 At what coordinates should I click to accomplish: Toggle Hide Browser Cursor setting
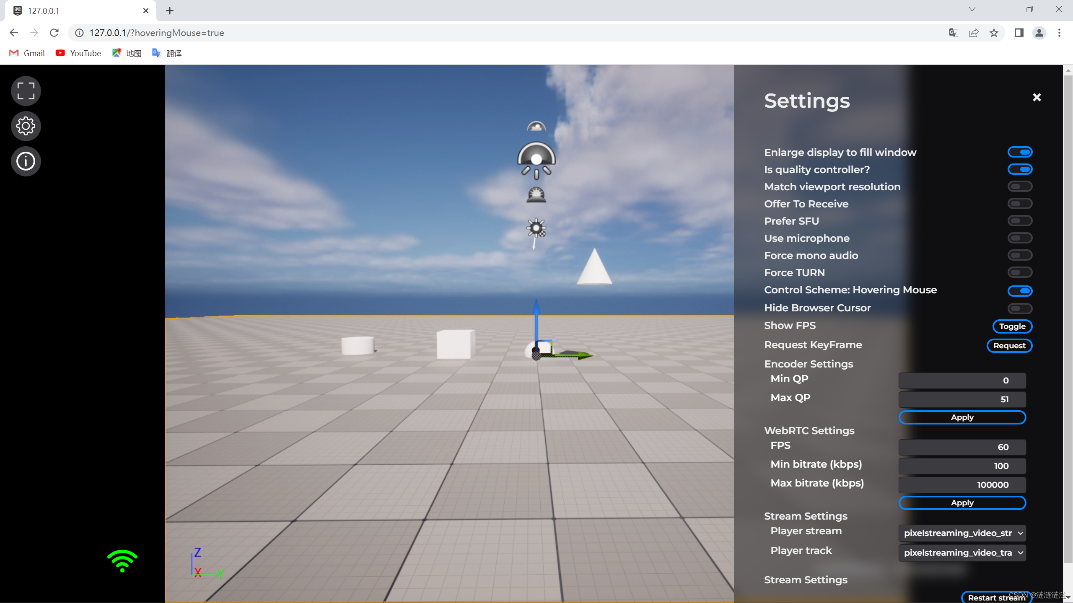pyautogui.click(x=1020, y=308)
